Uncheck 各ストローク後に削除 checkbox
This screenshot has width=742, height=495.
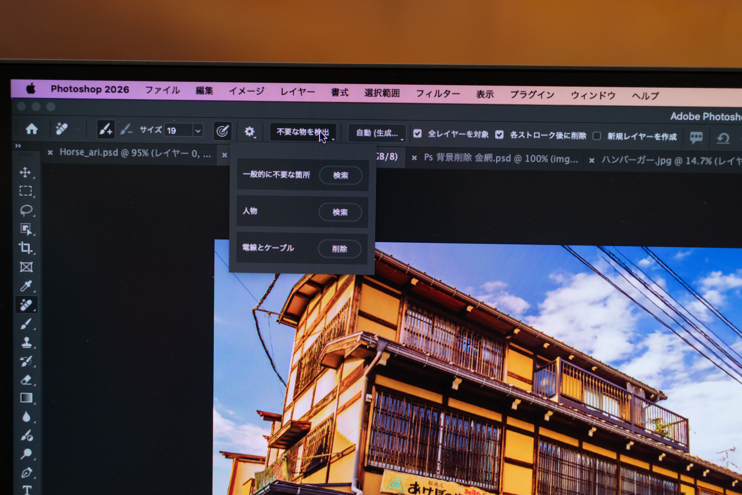[499, 135]
